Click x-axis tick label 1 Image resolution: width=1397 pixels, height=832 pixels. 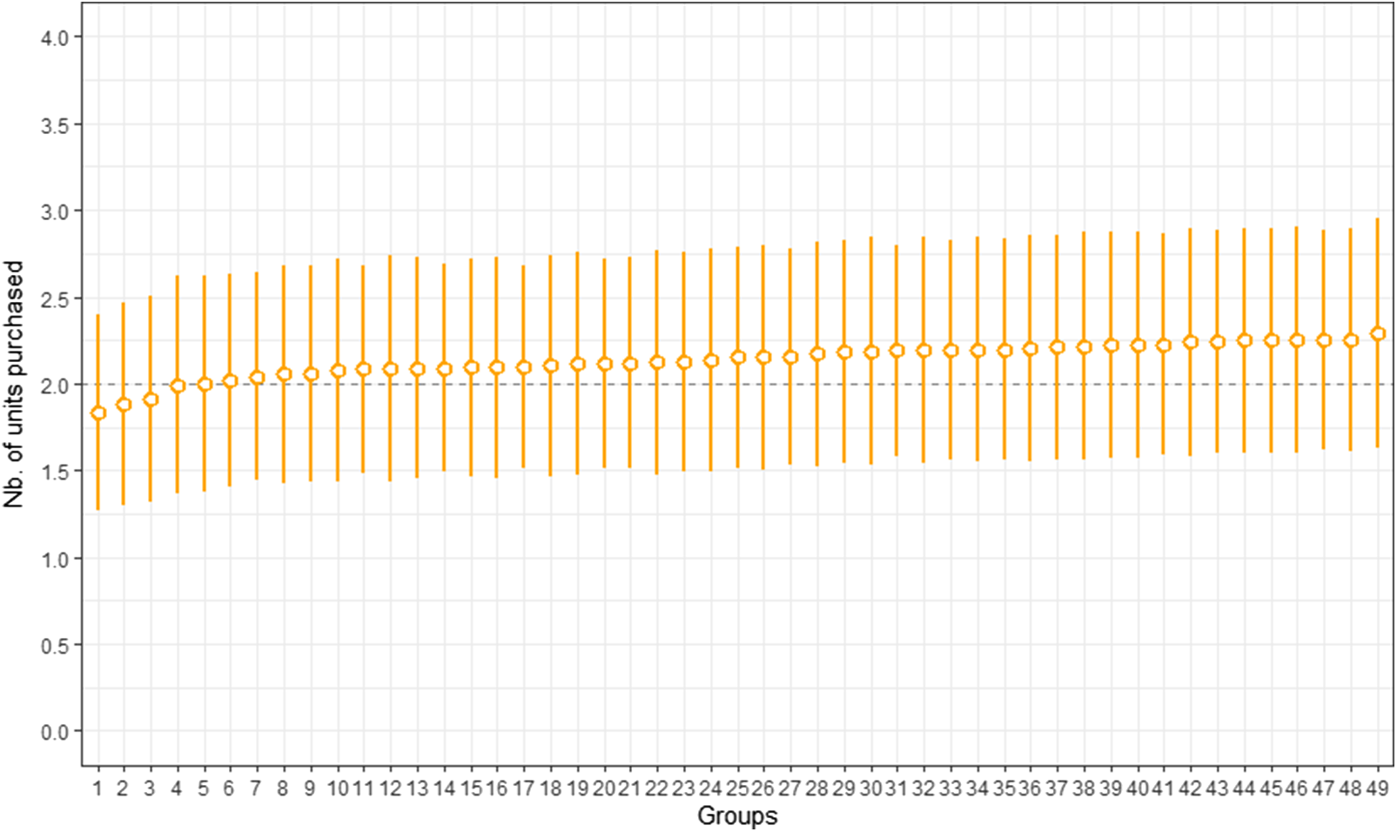tap(97, 789)
